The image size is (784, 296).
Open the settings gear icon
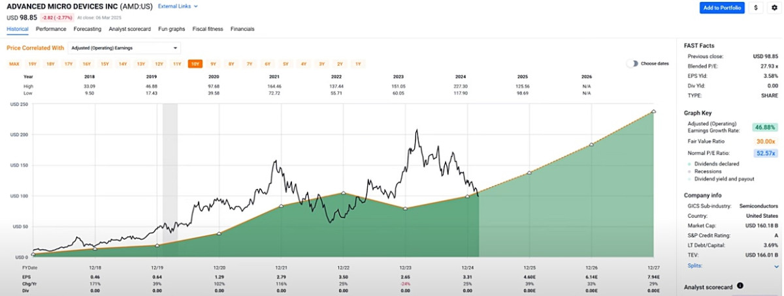[774, 8]
